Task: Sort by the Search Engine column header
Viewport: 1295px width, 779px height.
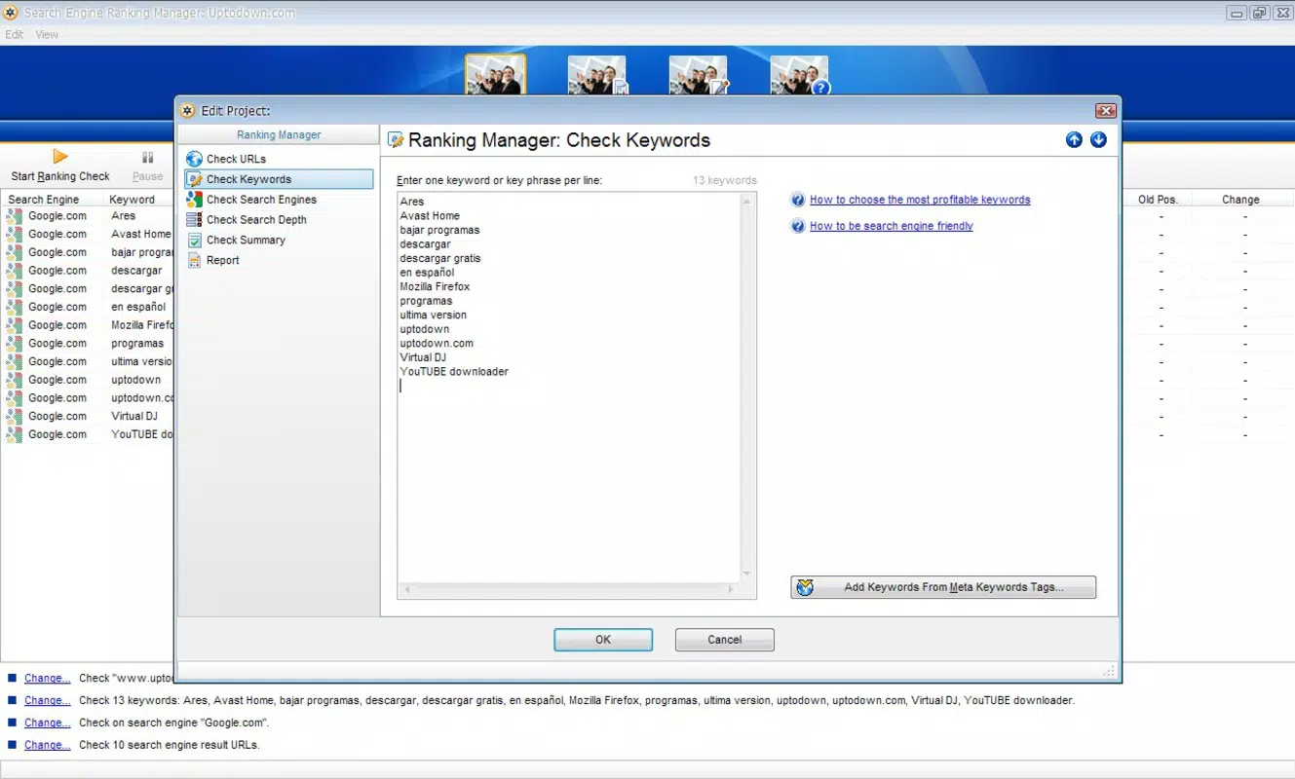Action: [x=52, y=200]
